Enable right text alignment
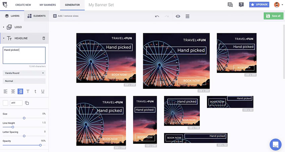 (x=20, y=91)
